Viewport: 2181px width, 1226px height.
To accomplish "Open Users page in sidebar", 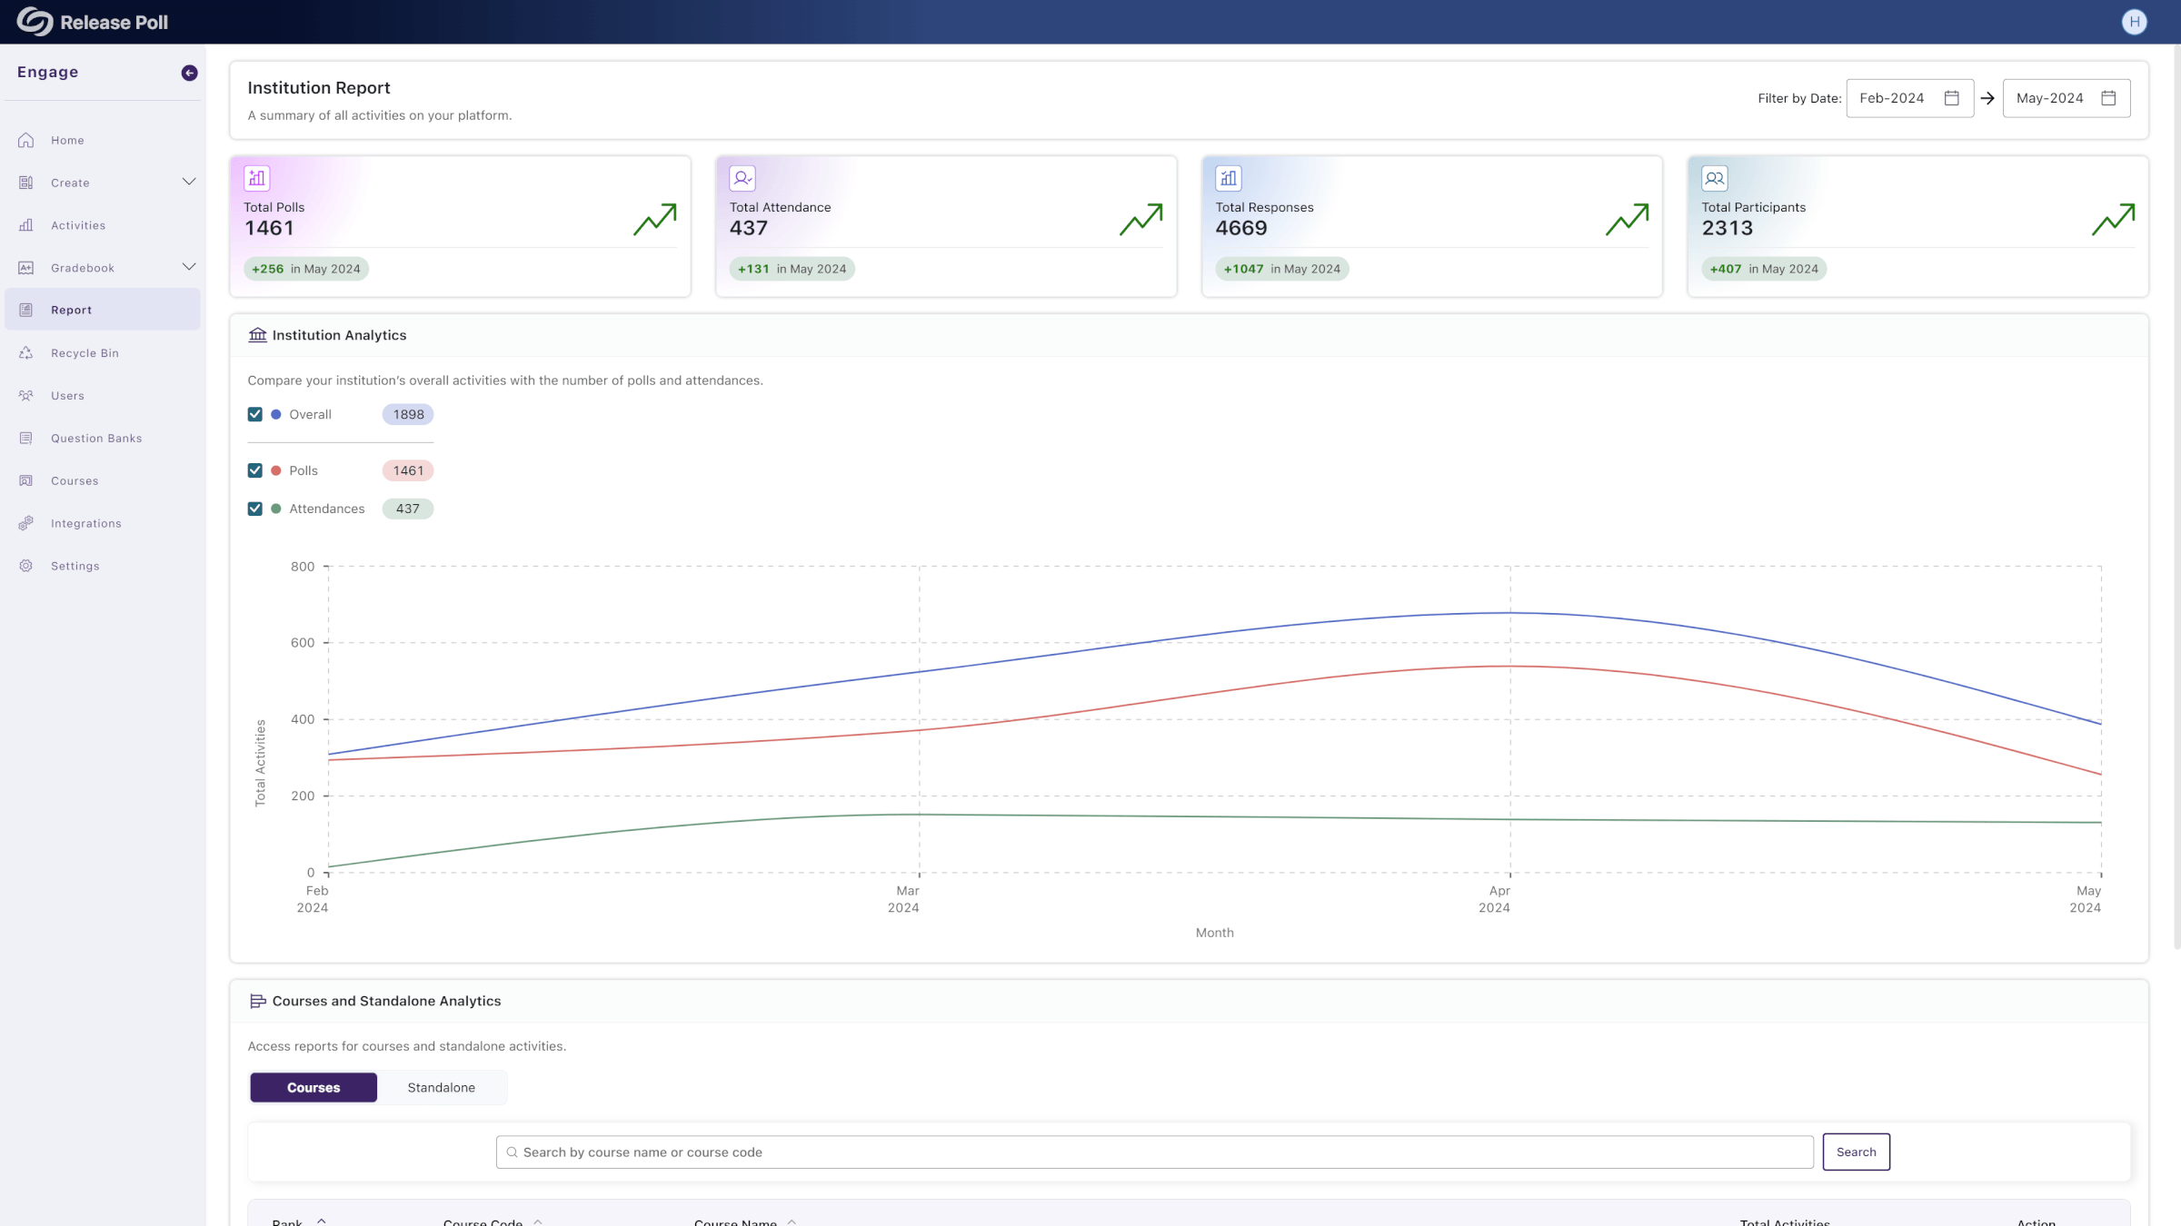I will click(x=103, y=396).
